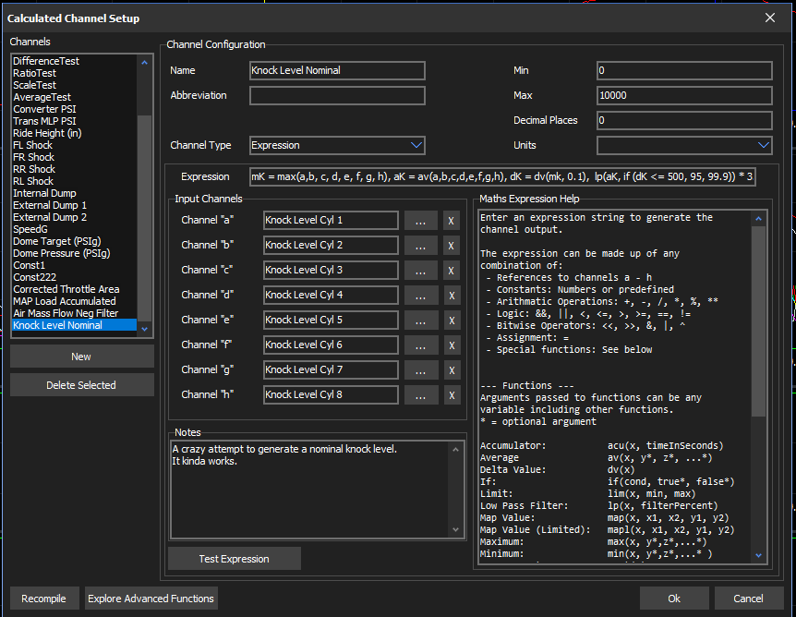Close the Calculated Channel Setup dialog
The height and width of the screenshot is (617, 796).
[769, 18]
